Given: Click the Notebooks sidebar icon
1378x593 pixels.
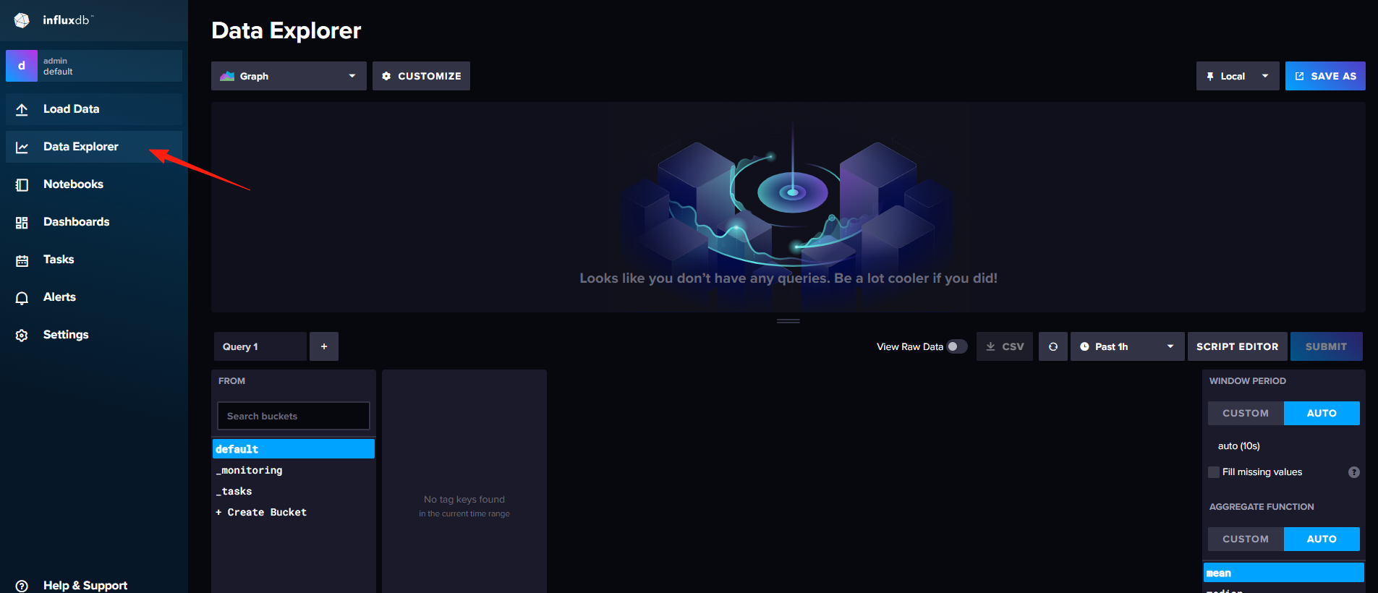Looking at the screenshot, I should 22,184.
